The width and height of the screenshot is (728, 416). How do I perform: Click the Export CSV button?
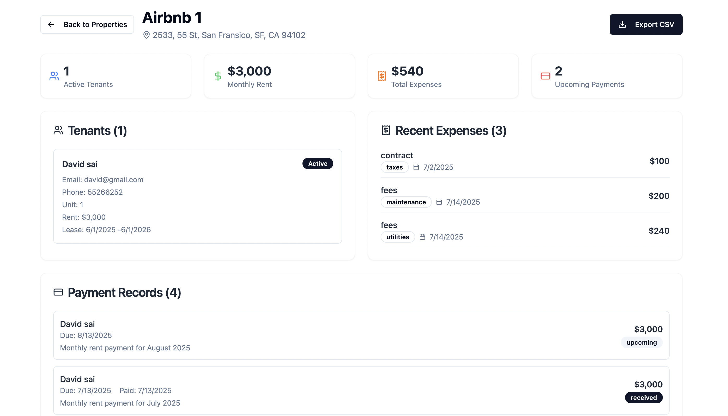click(x=646, y=24)
